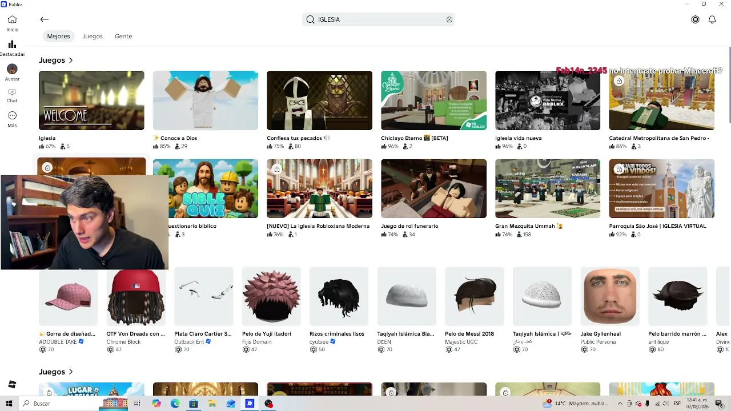Image resolution: width=731 pixels, height=411 pixels.
Task: Switch to the Mejores tab
Action: pyautogui.click(x=58, y=36)
